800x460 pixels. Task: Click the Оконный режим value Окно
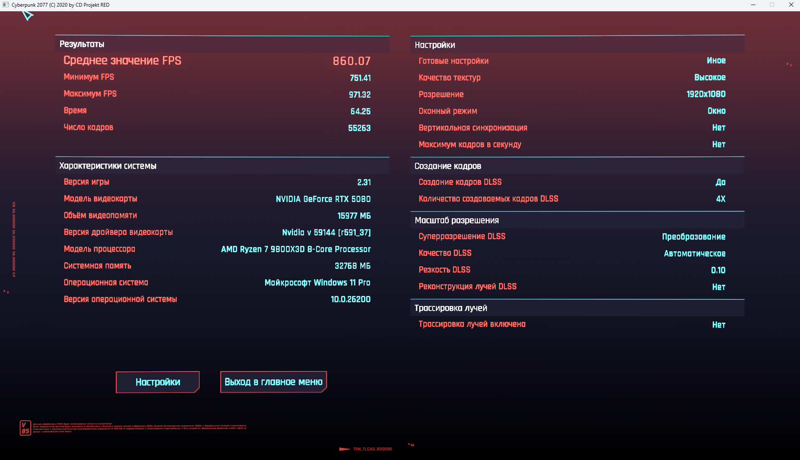tap(716, 111)
